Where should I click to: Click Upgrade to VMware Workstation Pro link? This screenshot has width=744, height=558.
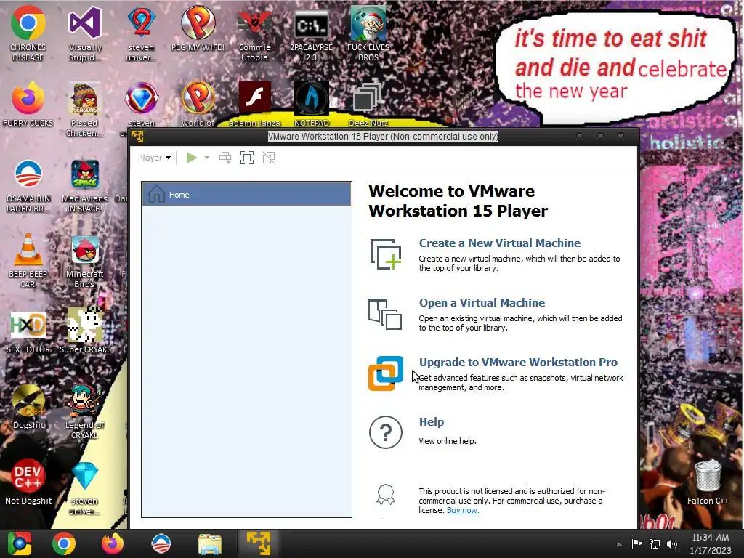click(518, 363)
